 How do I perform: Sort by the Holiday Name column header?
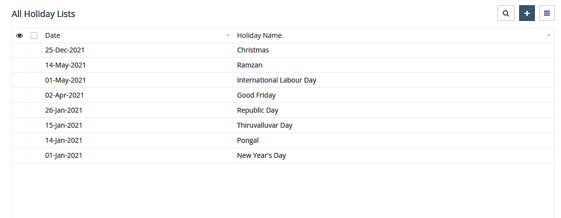pos(259,35)
